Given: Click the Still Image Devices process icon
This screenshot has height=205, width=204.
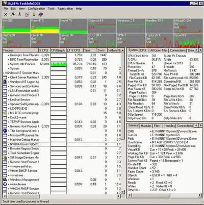Looking at the screenshot, I should tap(5, 158).
